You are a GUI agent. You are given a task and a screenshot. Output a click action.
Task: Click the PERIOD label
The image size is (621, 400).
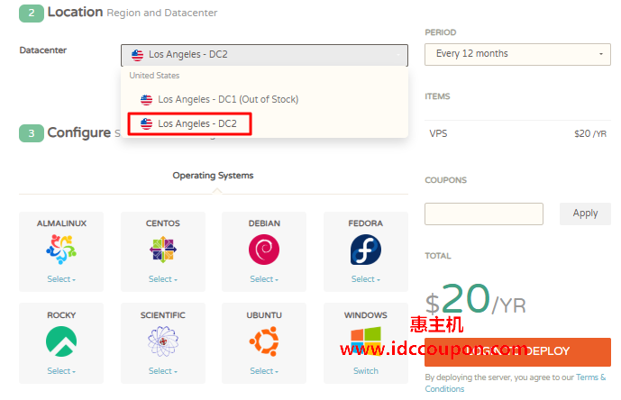click(441, 32)
